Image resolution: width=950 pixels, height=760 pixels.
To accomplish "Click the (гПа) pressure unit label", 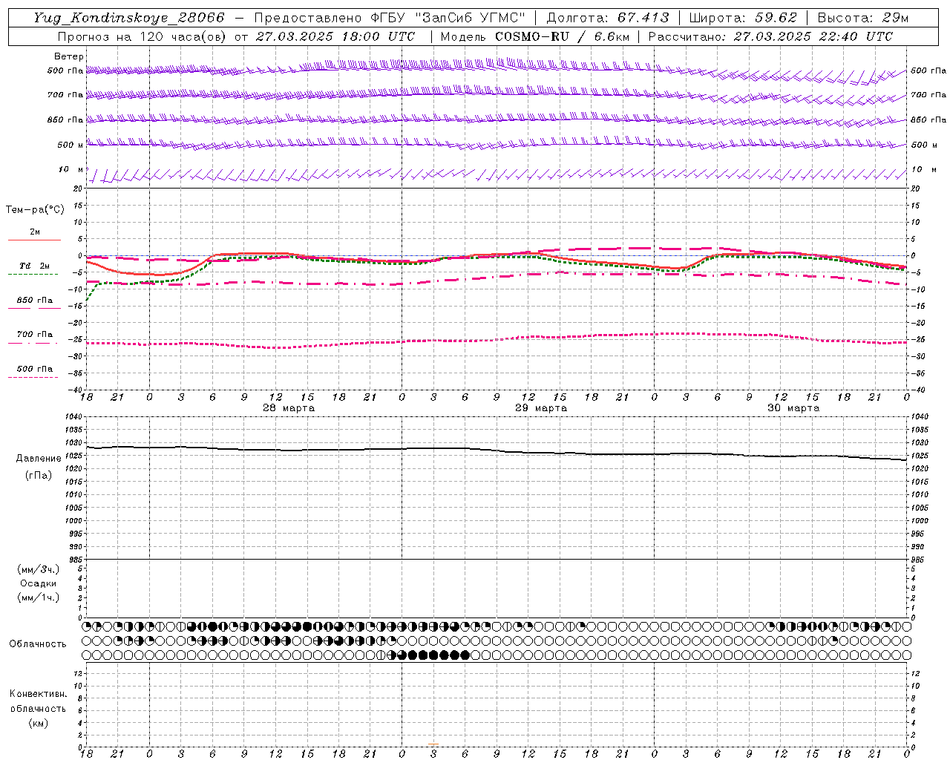I will click(39, 475).
